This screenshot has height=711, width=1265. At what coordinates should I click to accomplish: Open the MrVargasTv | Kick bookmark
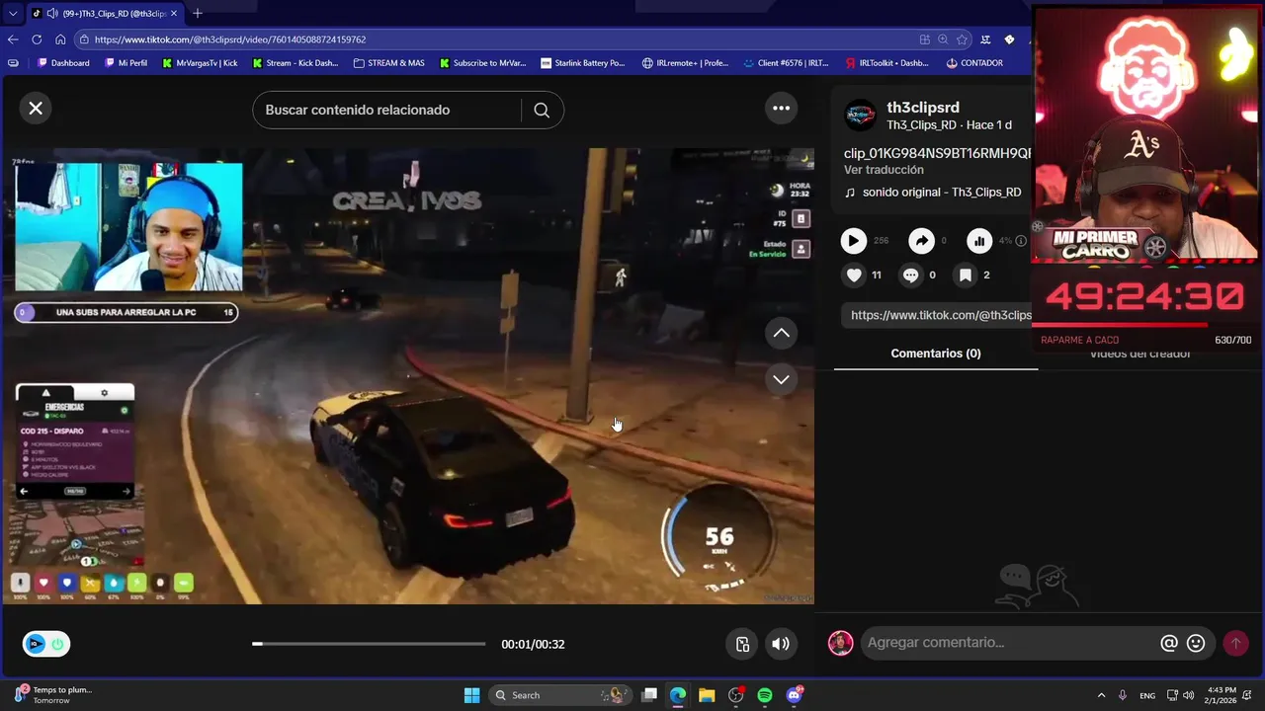pos(200,63)
